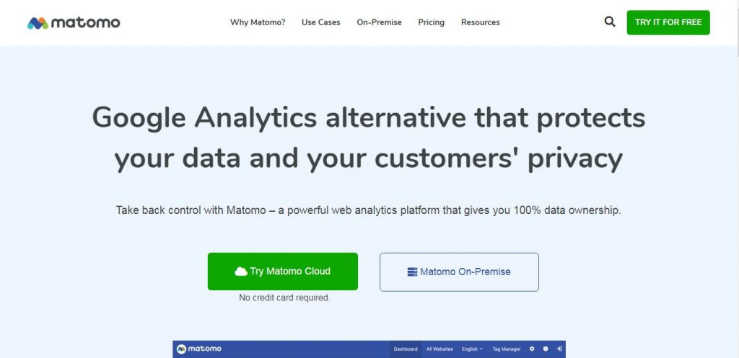Go to the Pricing page
The height and width of the screenshot is (358, 739).
(x=432, y=22)
